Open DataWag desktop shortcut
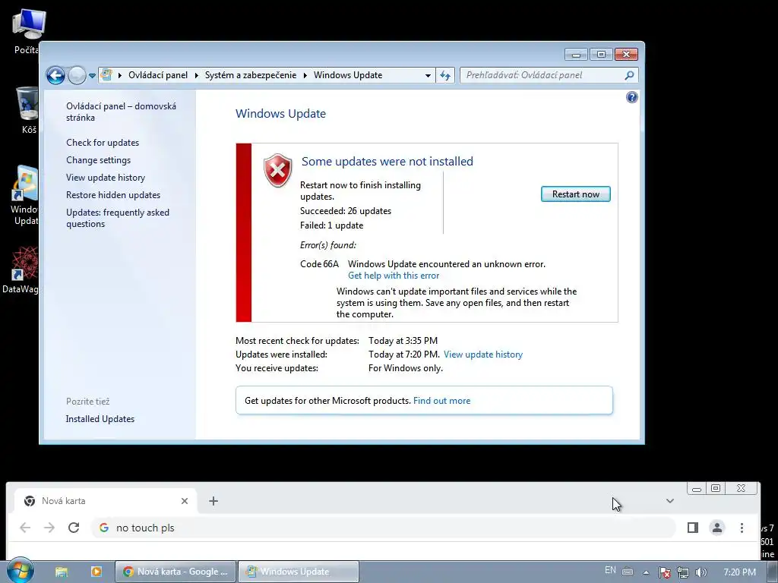This screenshot has height=583, width=778. click(21, 269)
